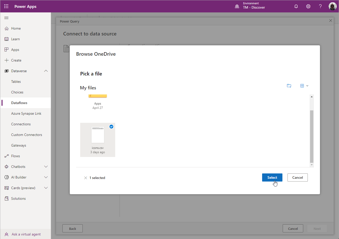This screenshot has height=239, width=339.
Task: Click the Power Apps title
Action: [x=25, y=6]
